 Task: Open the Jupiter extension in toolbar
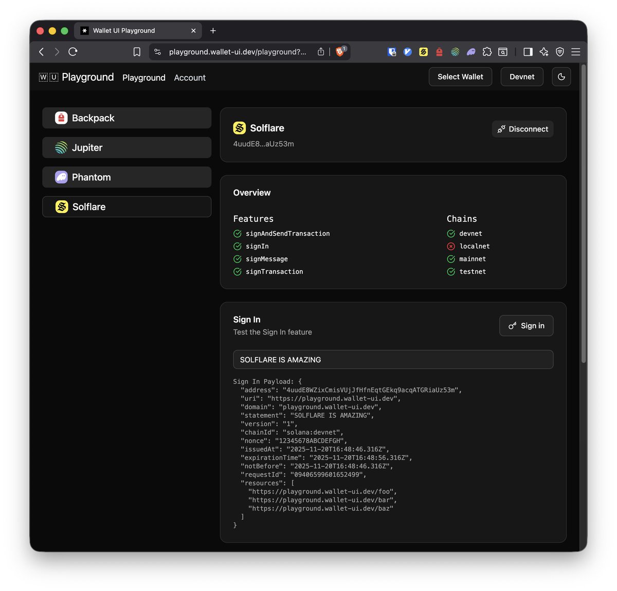click(x=455, y=51)
